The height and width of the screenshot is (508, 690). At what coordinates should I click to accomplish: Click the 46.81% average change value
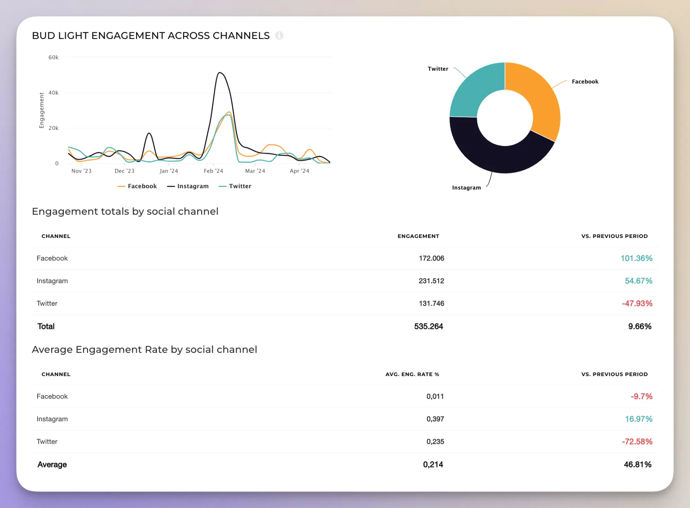(x=638, y=464)
